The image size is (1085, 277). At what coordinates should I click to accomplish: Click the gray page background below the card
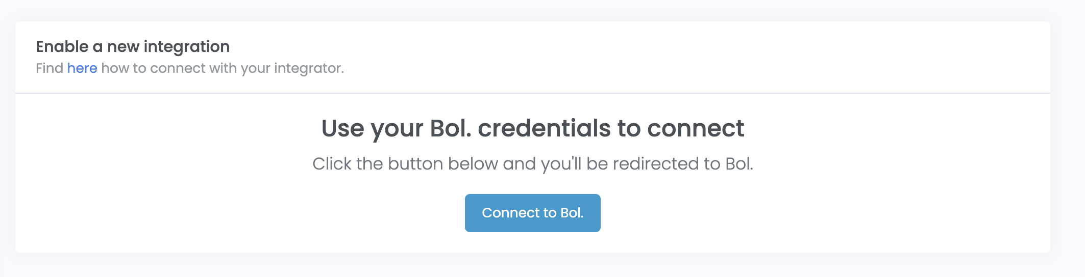[x=532, y=266]
